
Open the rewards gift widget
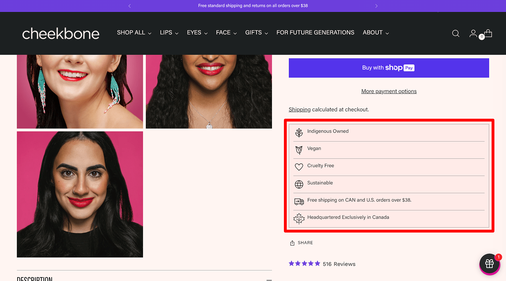[x=489, y=264]
